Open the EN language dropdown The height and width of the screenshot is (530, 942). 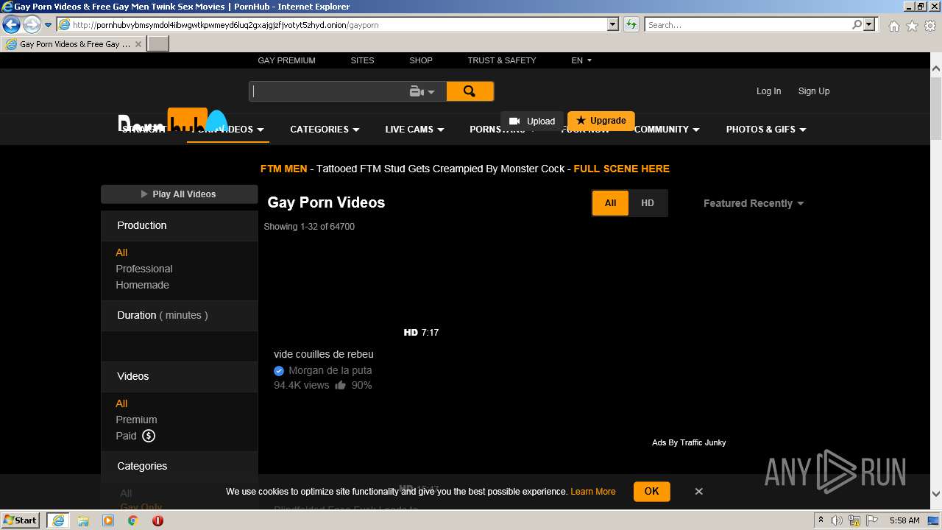pos(581,60)
